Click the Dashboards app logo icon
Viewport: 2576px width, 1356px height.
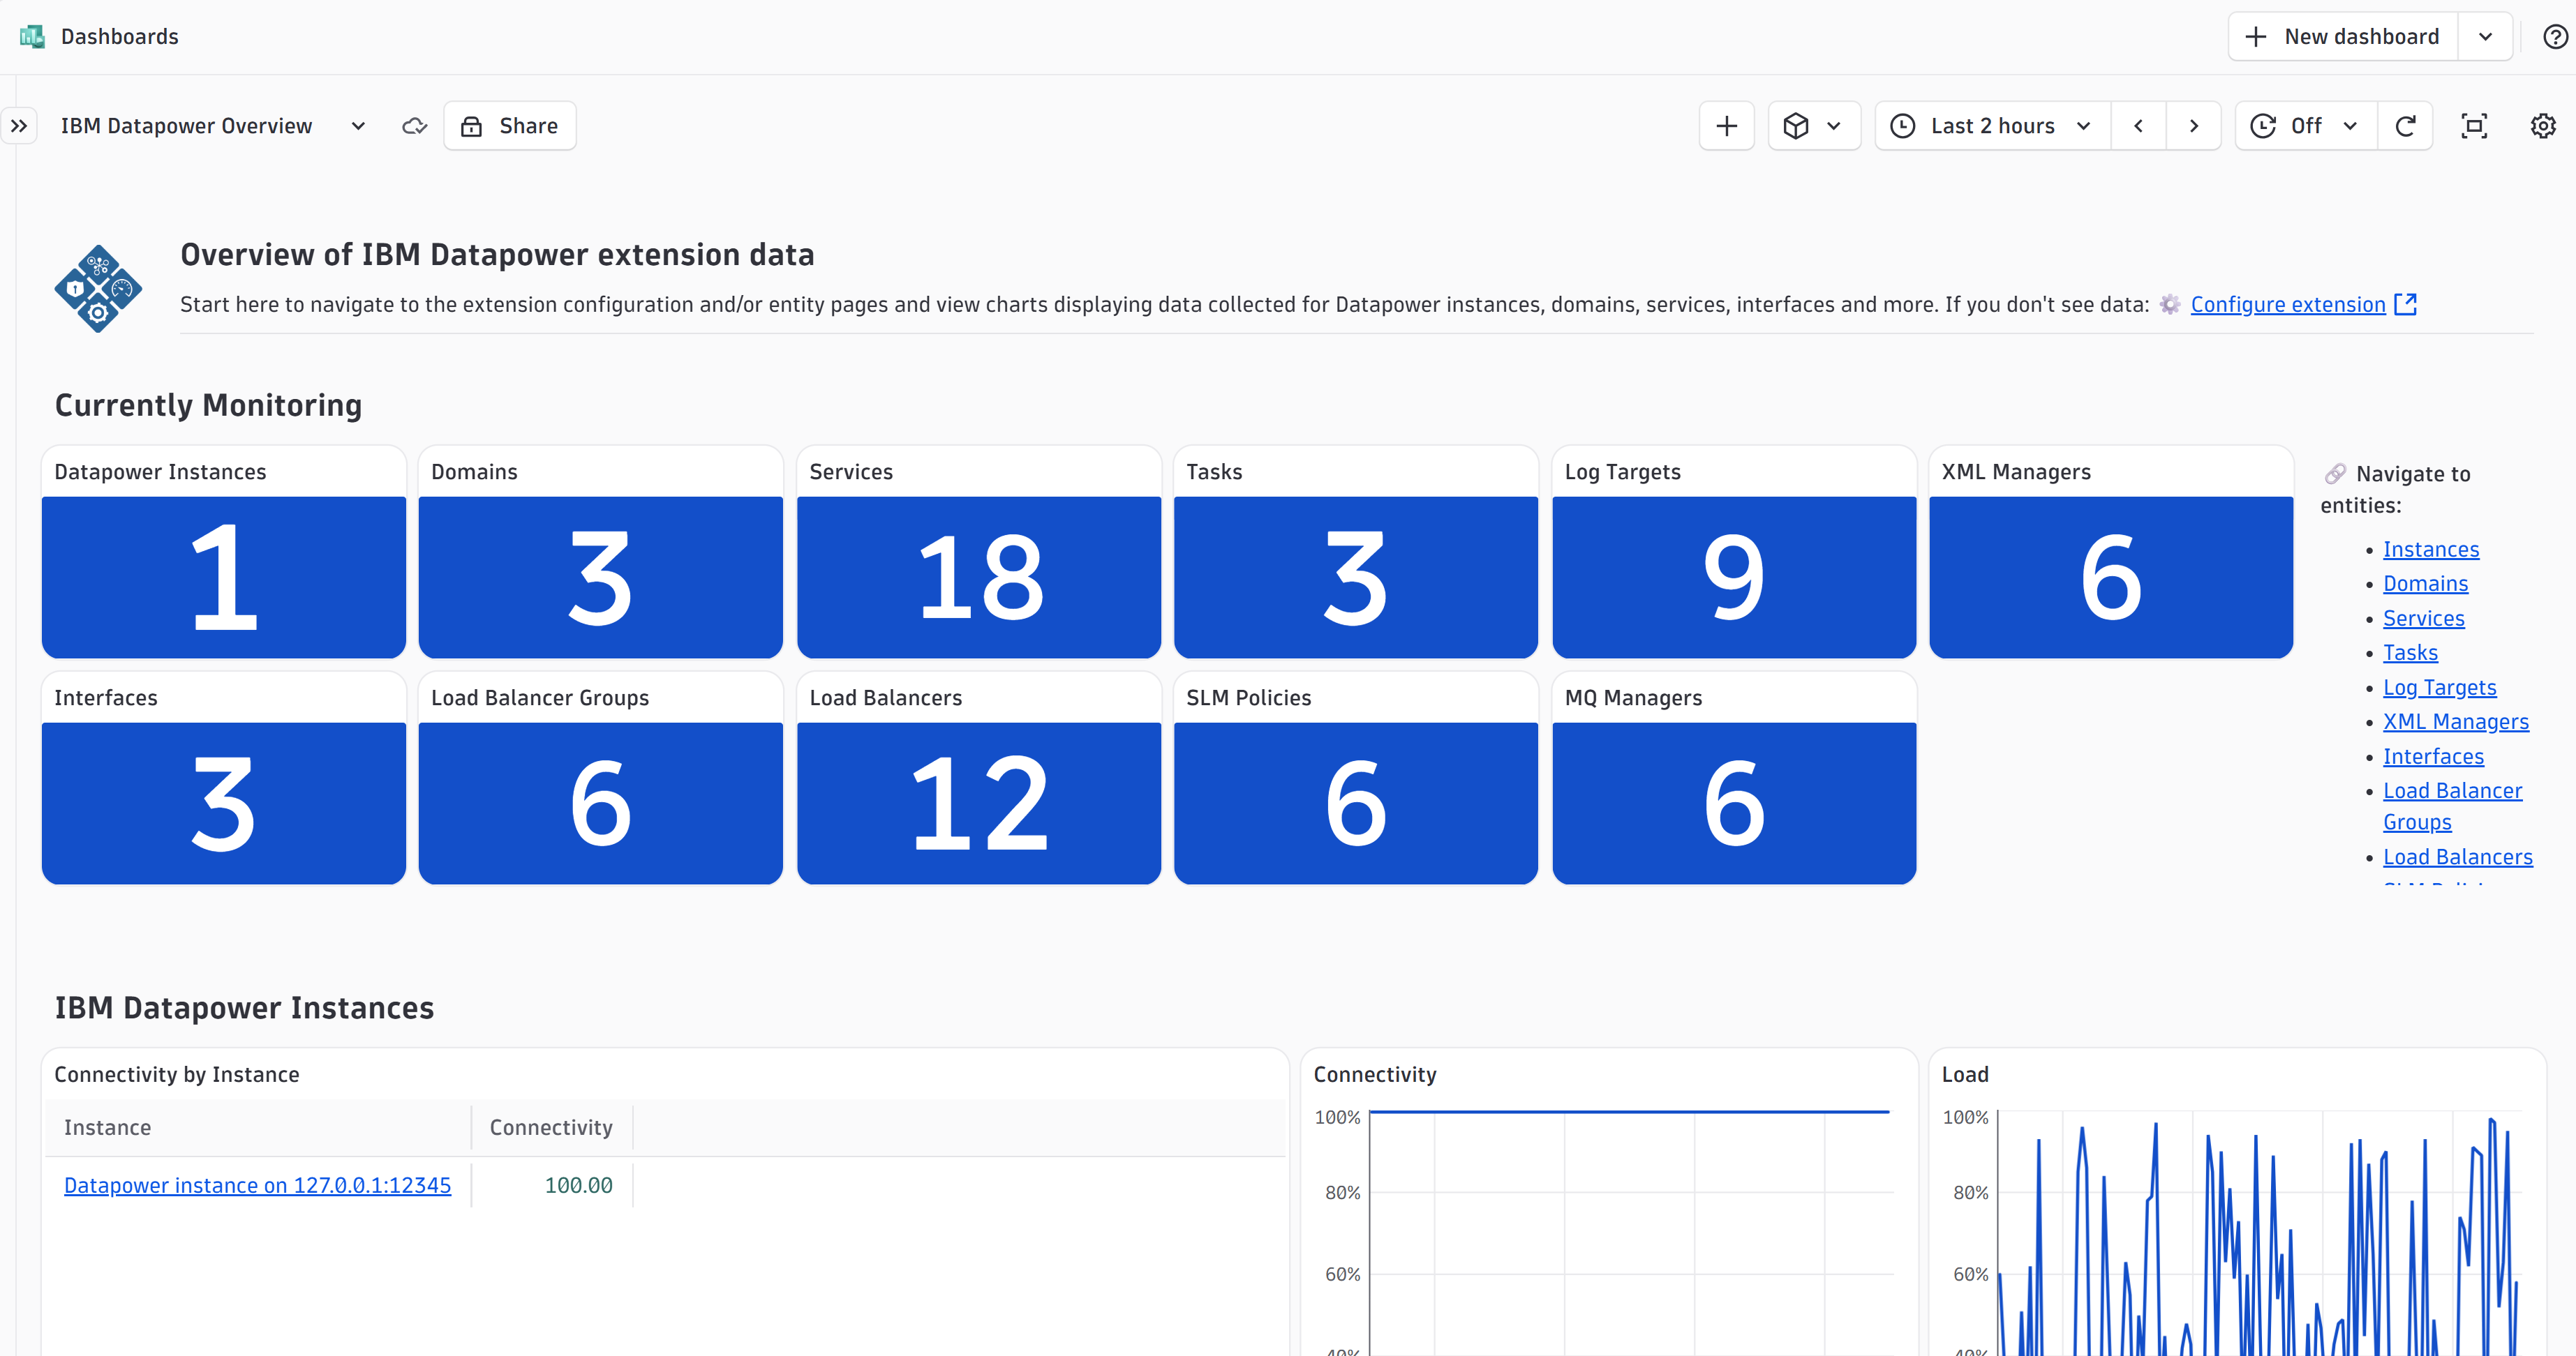(x=32, y=37)
